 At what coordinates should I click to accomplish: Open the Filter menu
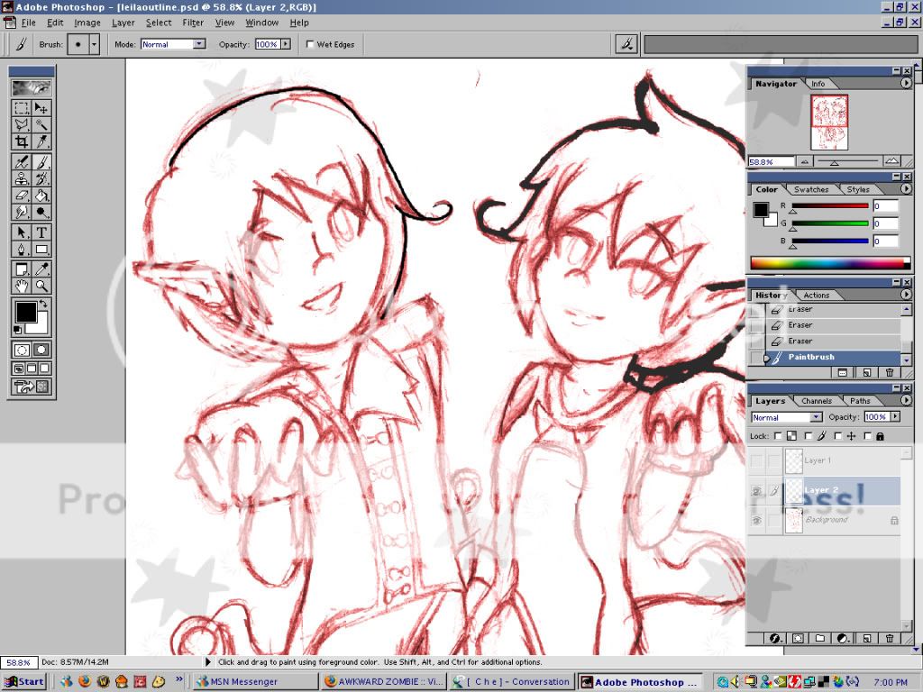pos(193,23)
